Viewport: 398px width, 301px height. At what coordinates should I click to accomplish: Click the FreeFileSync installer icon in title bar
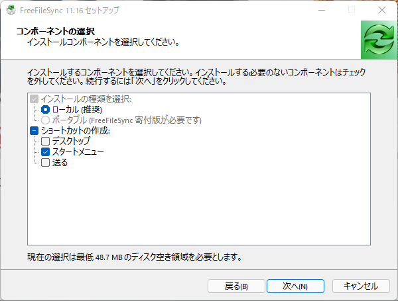[x=11, y=10]
